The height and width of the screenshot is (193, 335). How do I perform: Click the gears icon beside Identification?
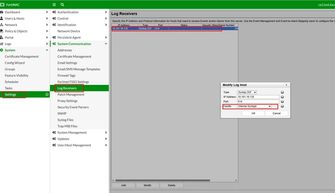pos(54,25)
